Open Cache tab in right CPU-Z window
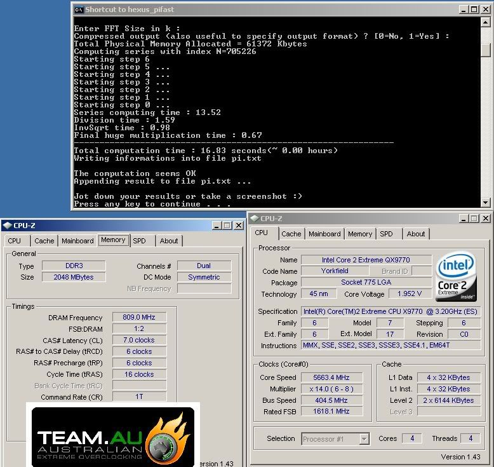This screenshot has width=494, height=467. tap(291, 234)
